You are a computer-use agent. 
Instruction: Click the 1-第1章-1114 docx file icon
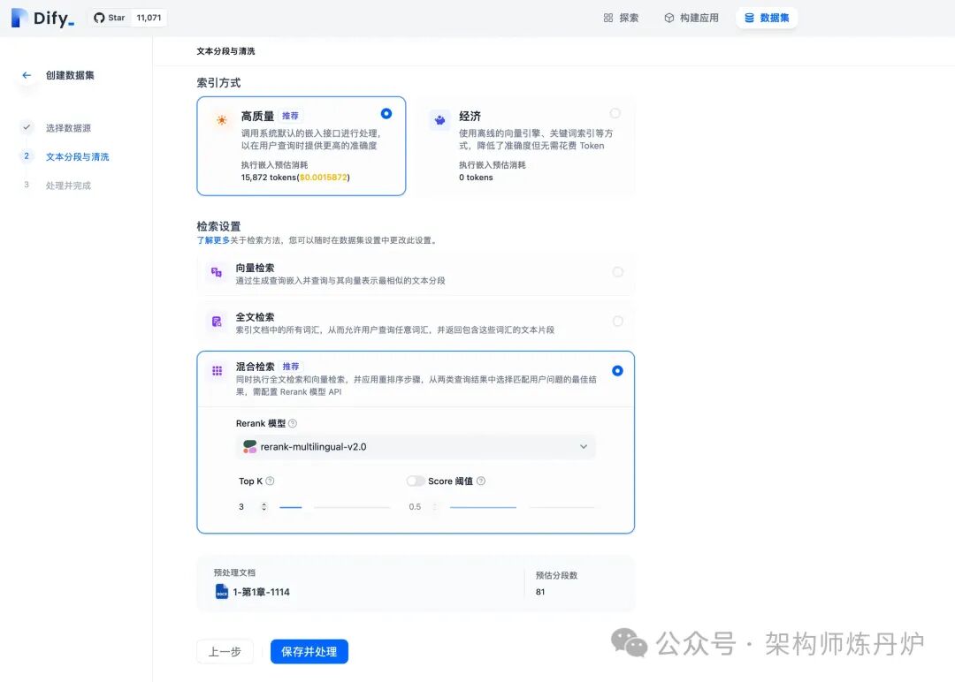[x=222, y=591]
